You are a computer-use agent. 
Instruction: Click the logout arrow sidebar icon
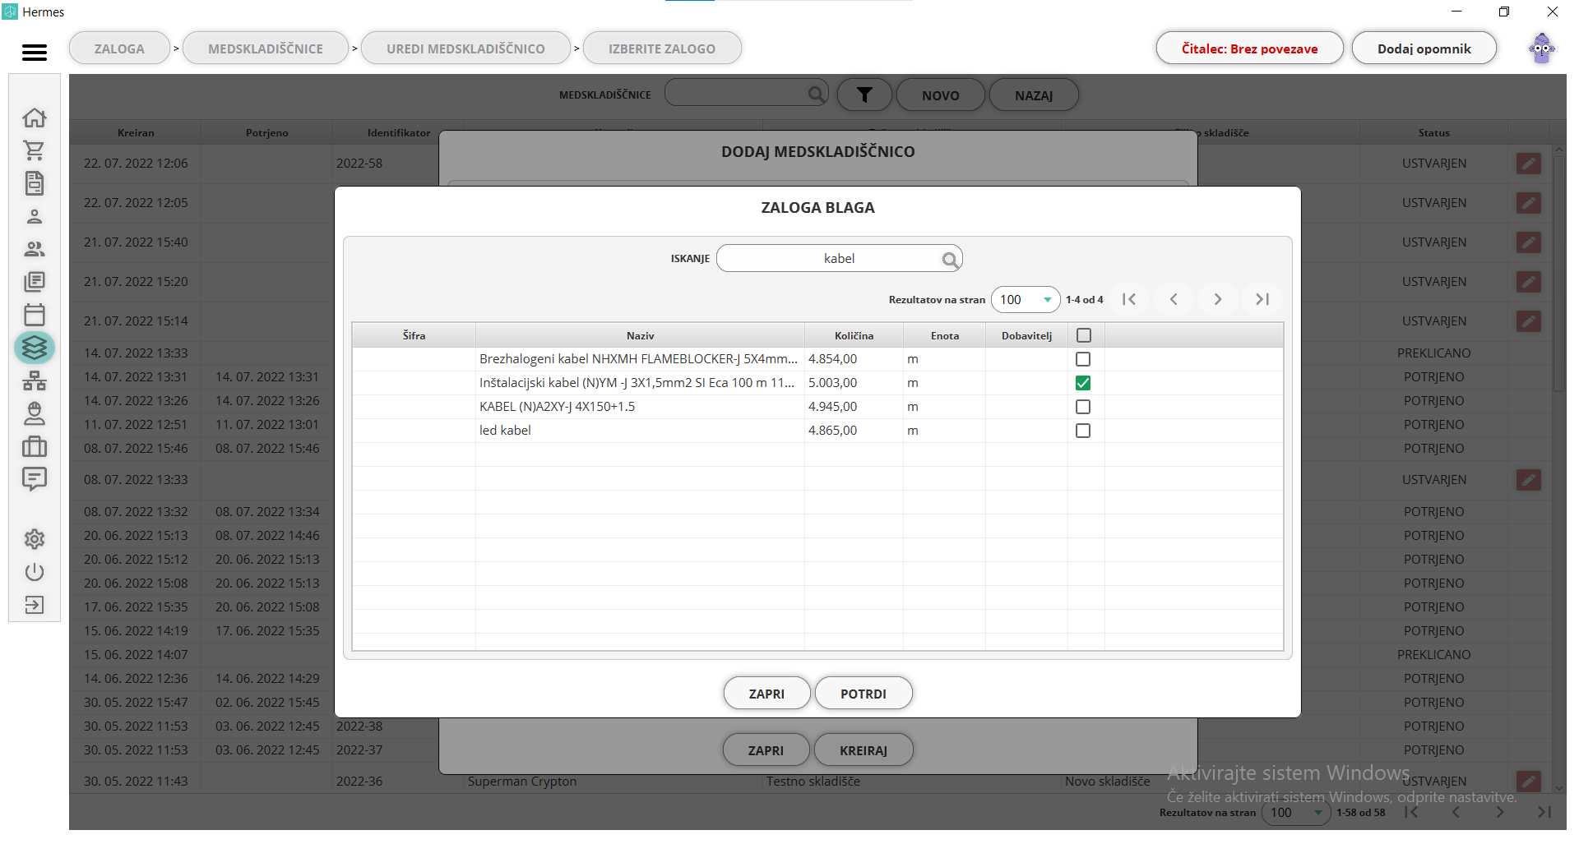[35, 605]
